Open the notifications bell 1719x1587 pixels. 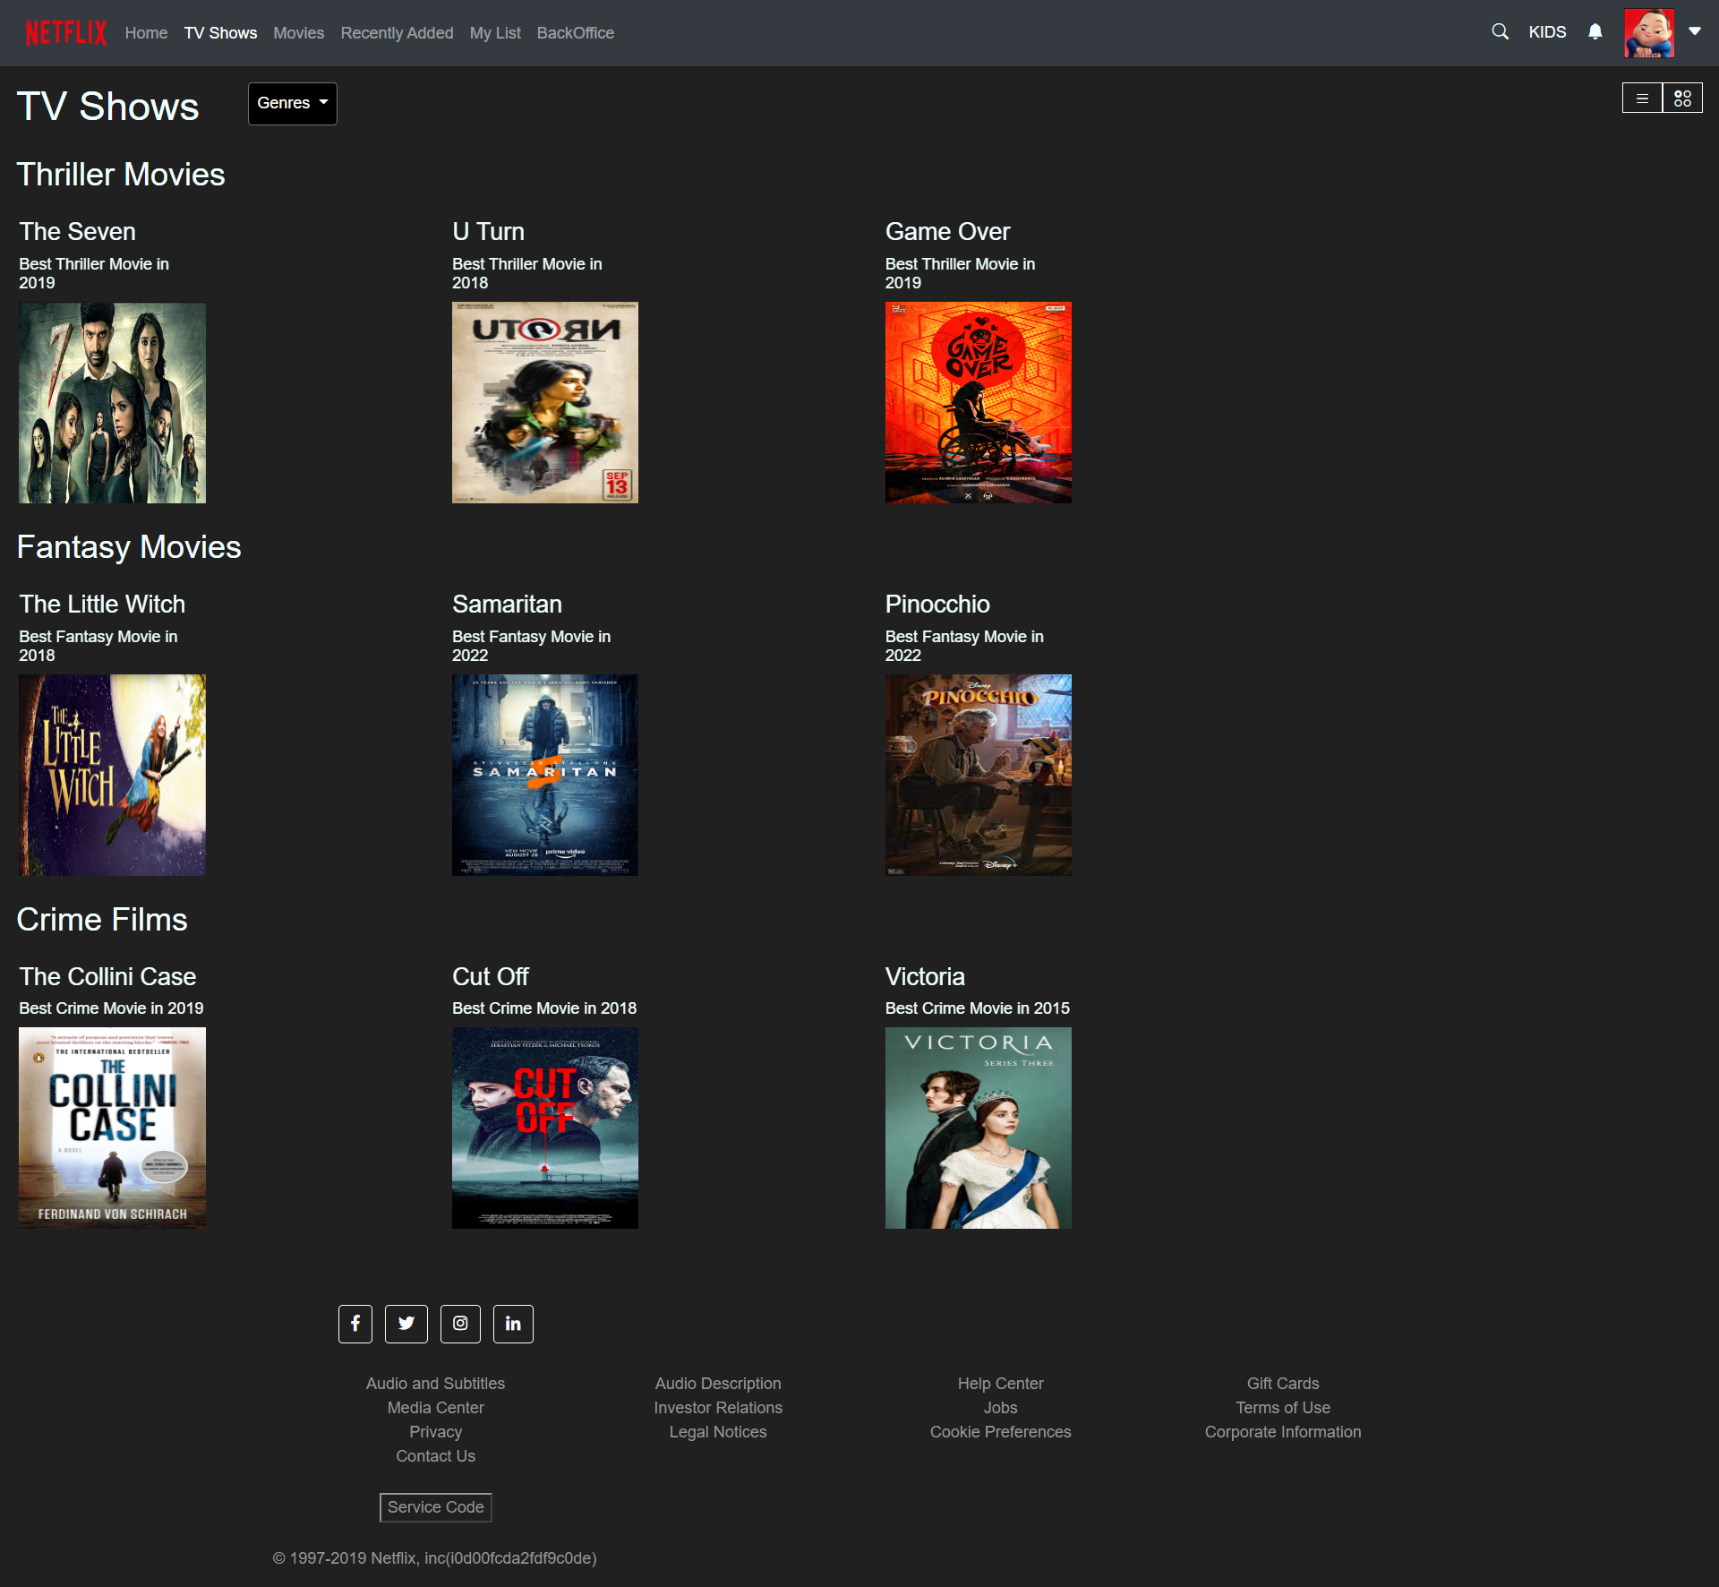point(1595,32)
